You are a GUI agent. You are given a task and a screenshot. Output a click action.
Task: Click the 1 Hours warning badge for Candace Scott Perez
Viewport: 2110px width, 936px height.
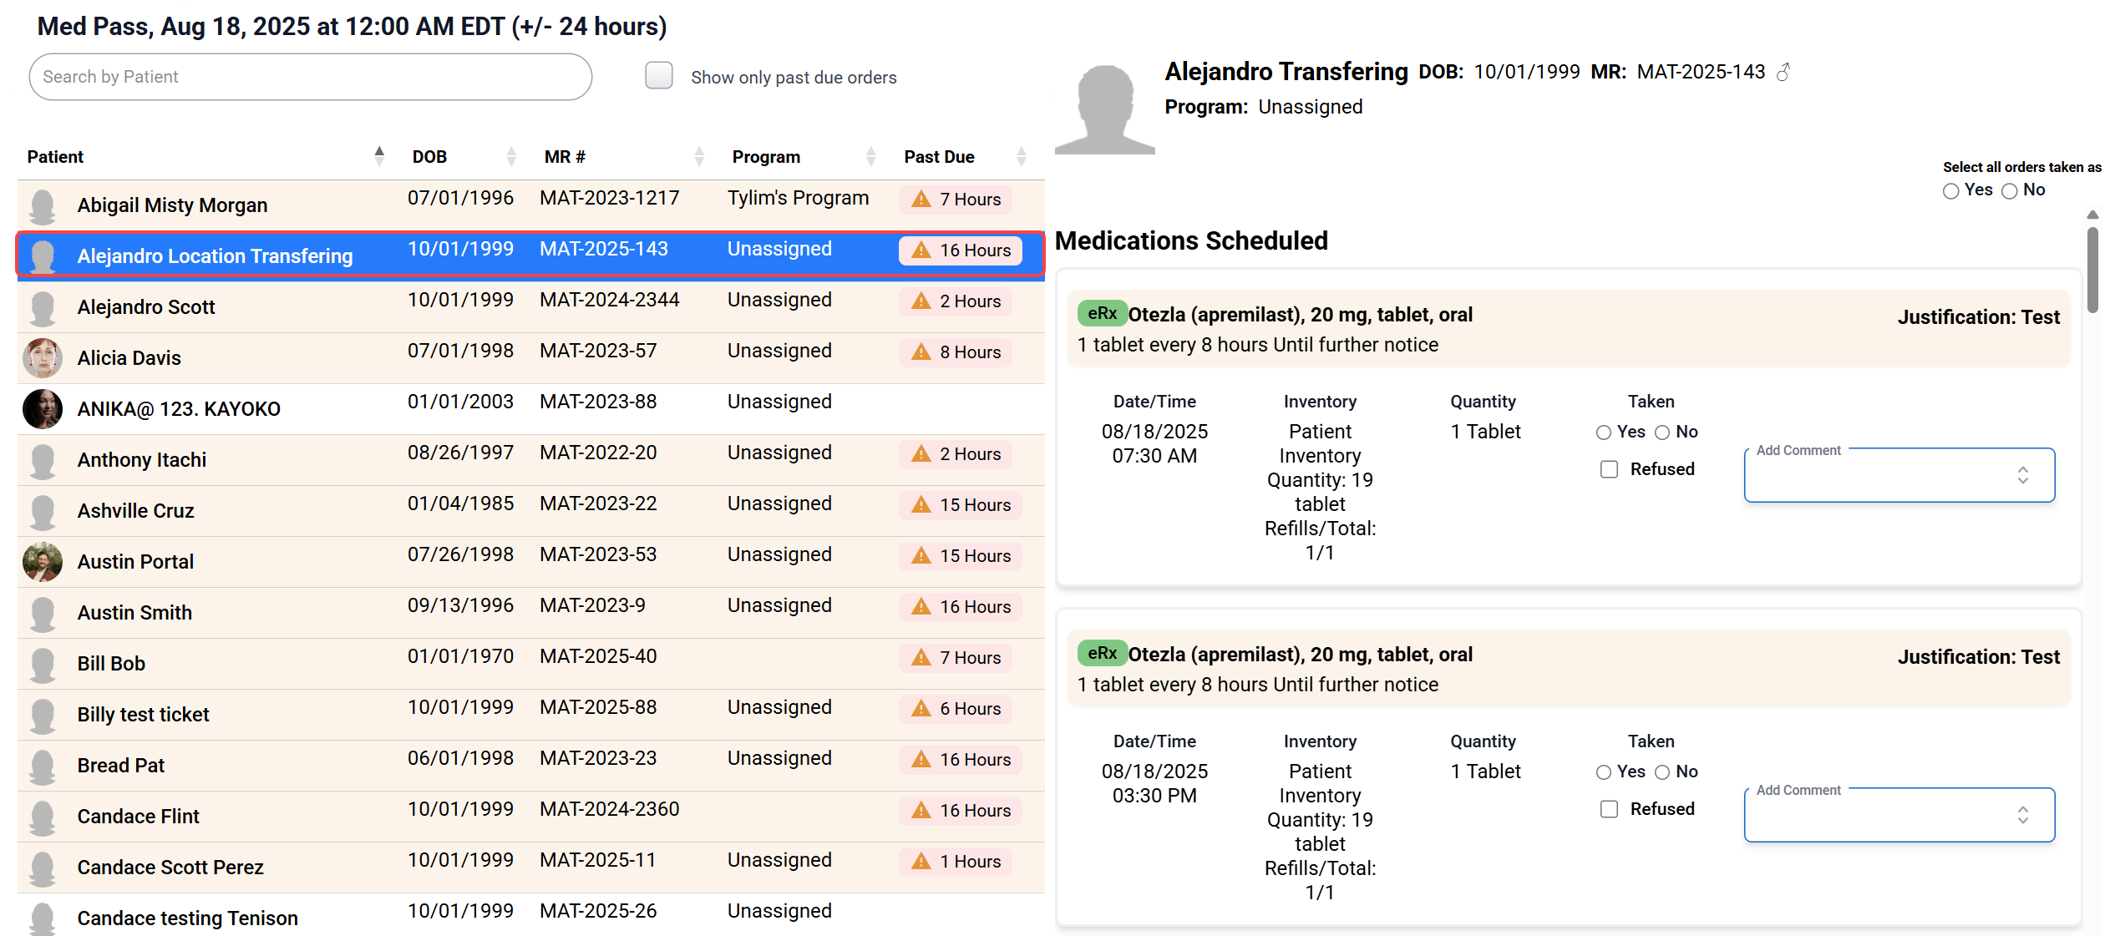956,862
